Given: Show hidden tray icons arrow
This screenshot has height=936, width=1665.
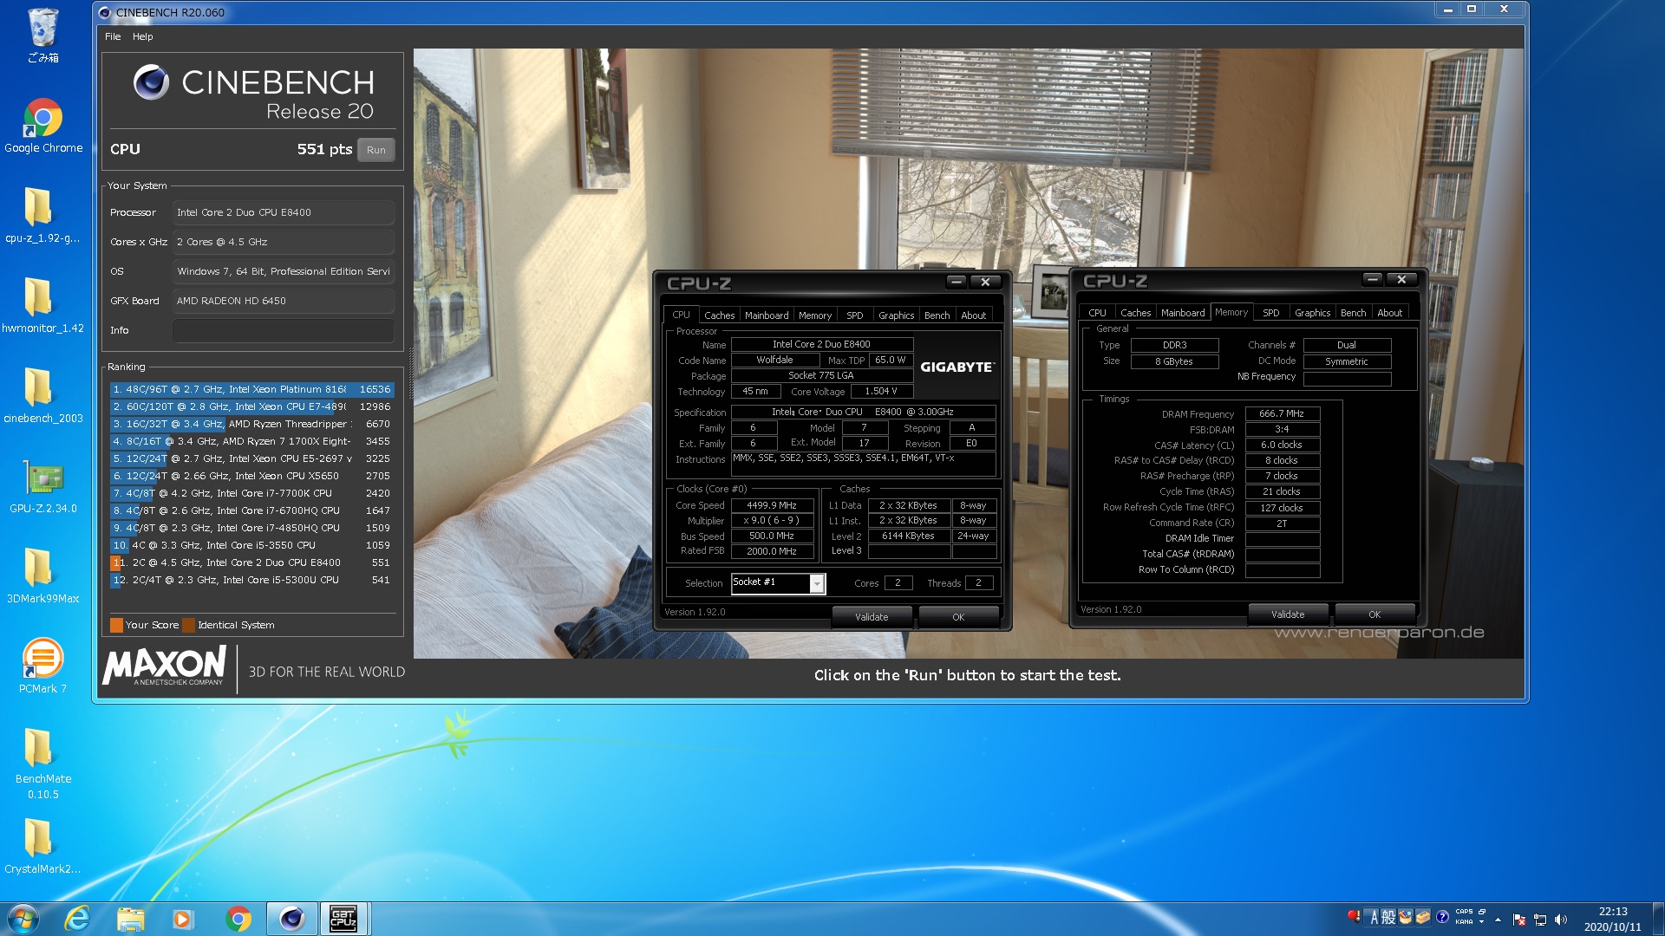Looking at the screenshot, I should pos(1498,920).
